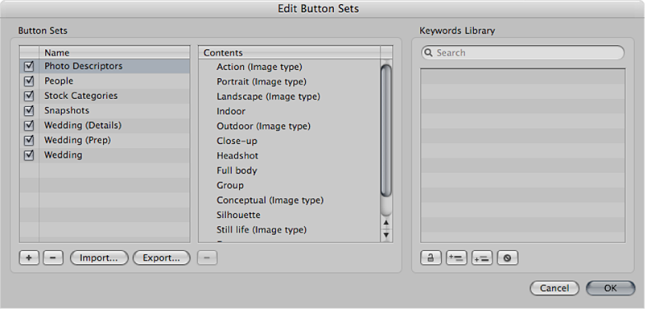647x310 pixels.
Task: Disable the Wedding (Details) checkbox
Action: pyautogui.click(x=29, y=126)
